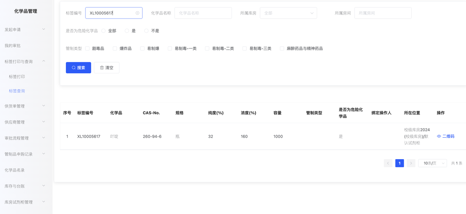Image resolution: width=466 pixels, height=214 pixels.
Task: Open the 10条/页 page size selector
Action: click(432, 163)
